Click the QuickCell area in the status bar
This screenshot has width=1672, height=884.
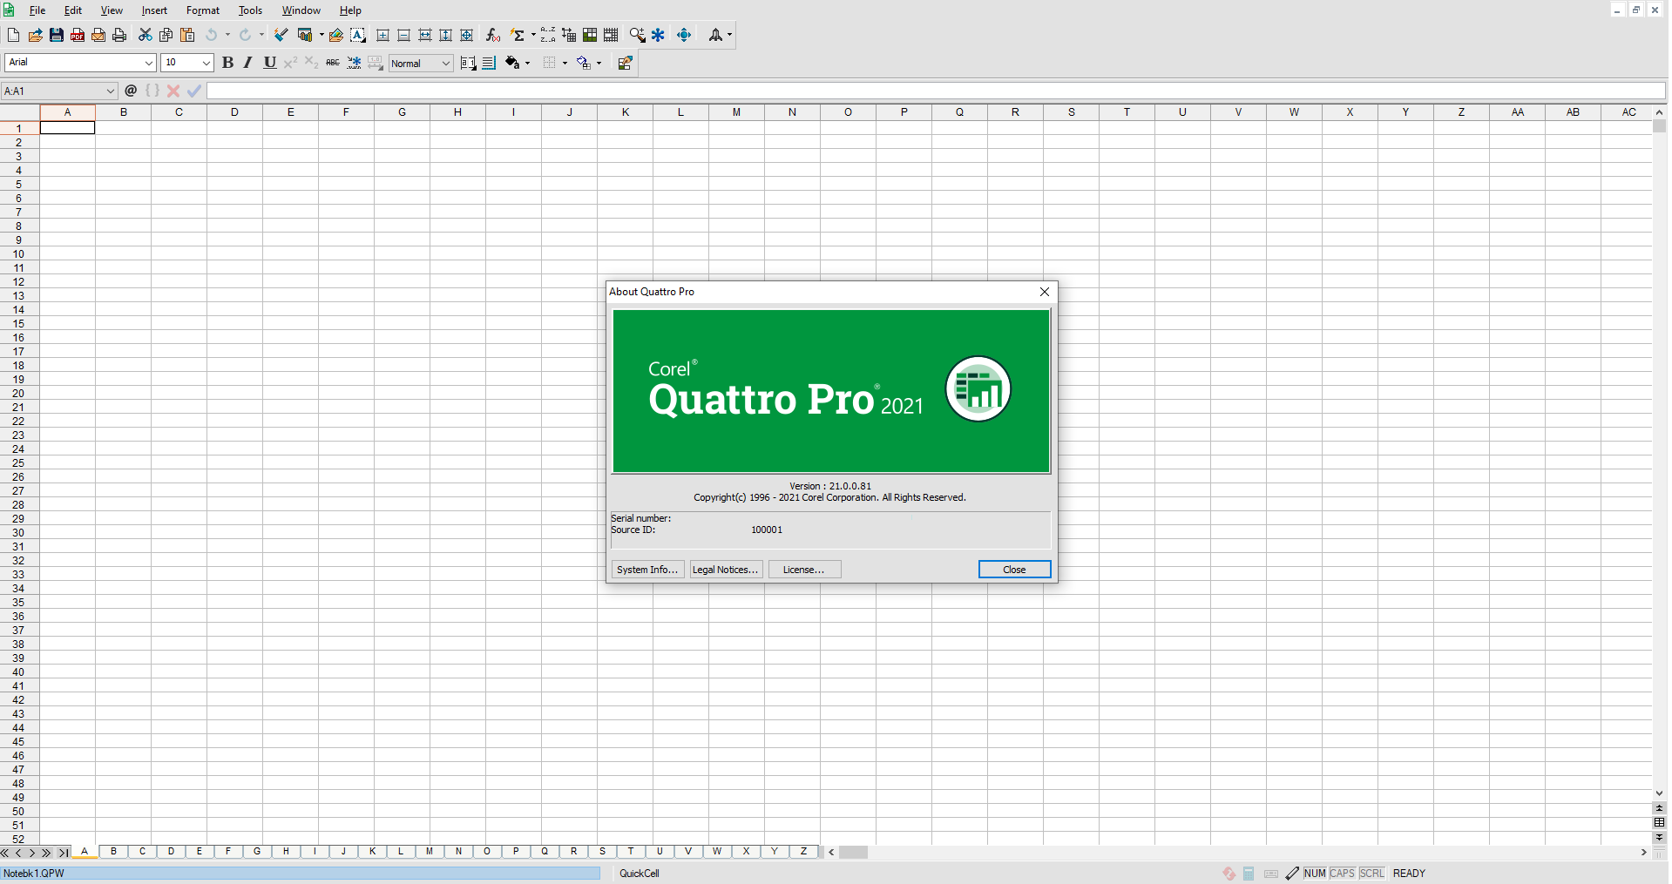click(x=640, y=874)
